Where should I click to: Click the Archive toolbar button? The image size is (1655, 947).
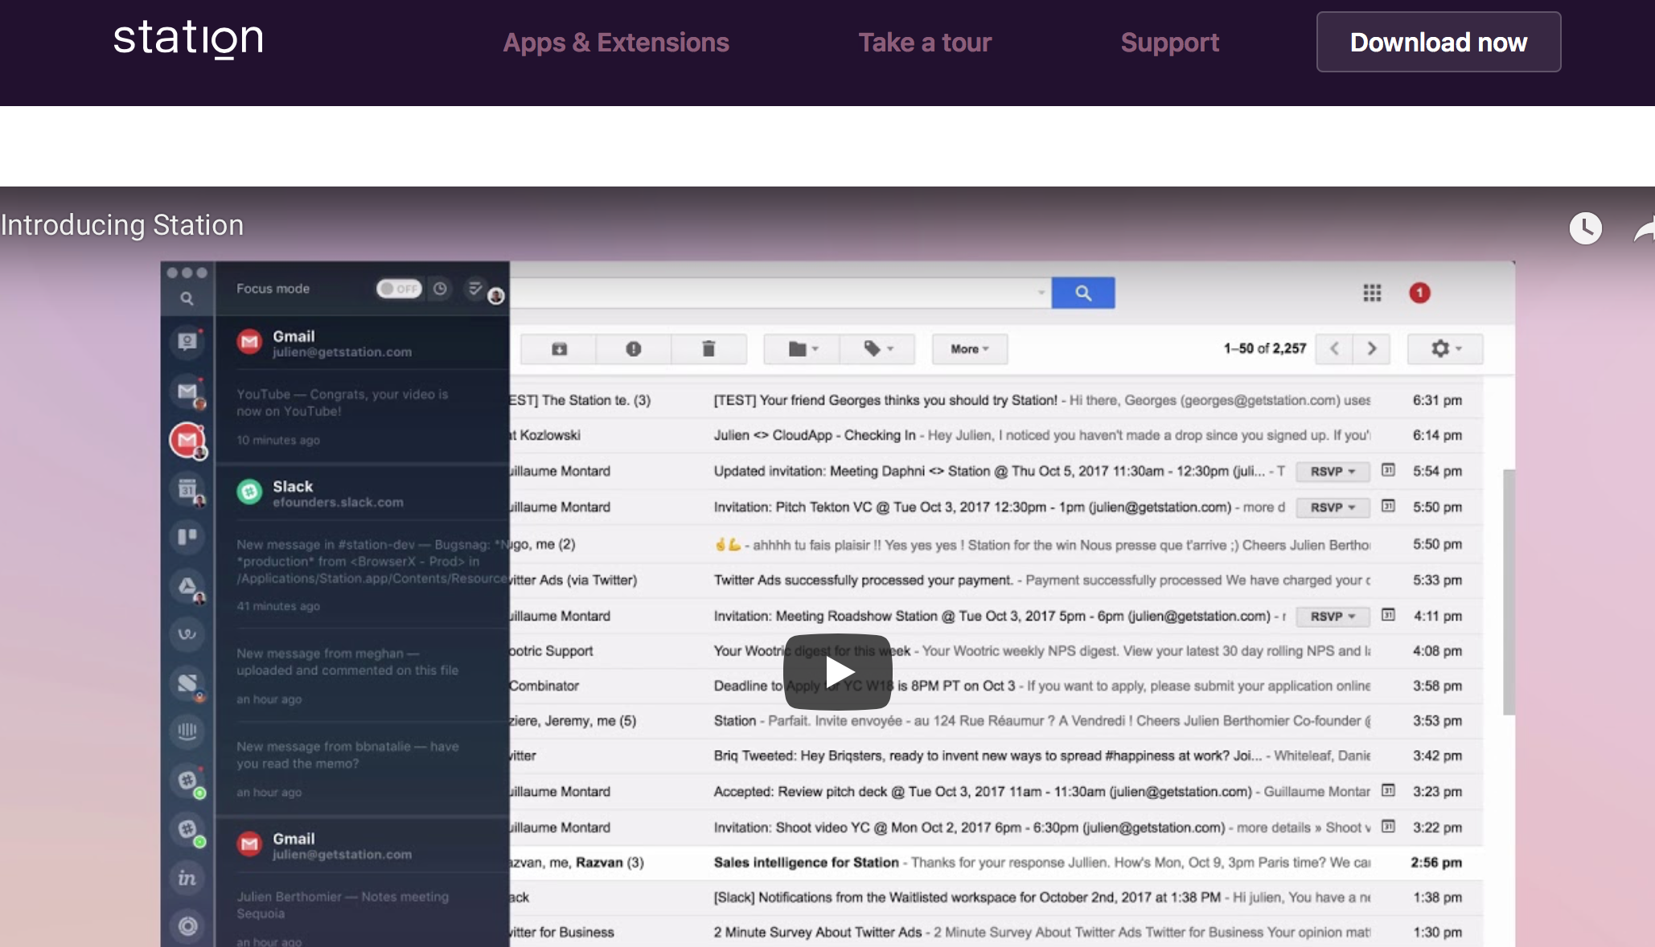[x=559, y=349]
